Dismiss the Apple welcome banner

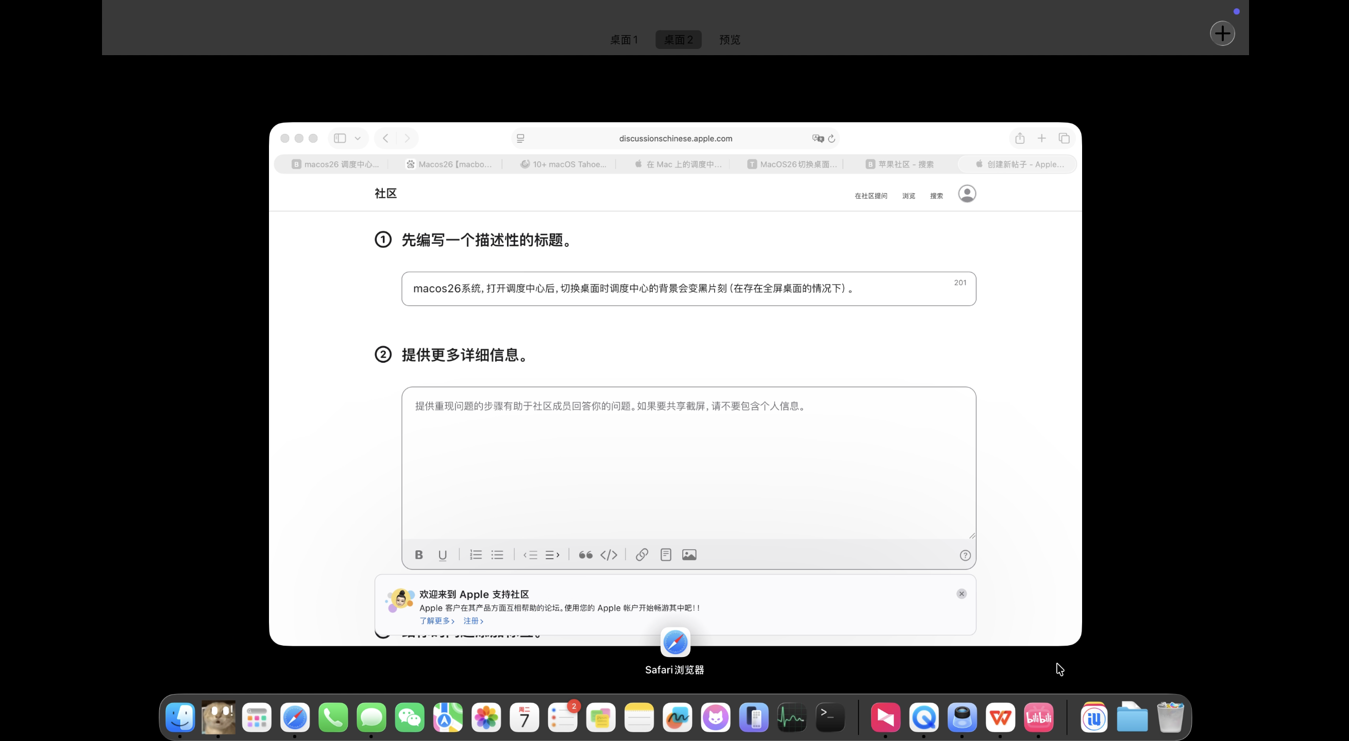point(962,593)
